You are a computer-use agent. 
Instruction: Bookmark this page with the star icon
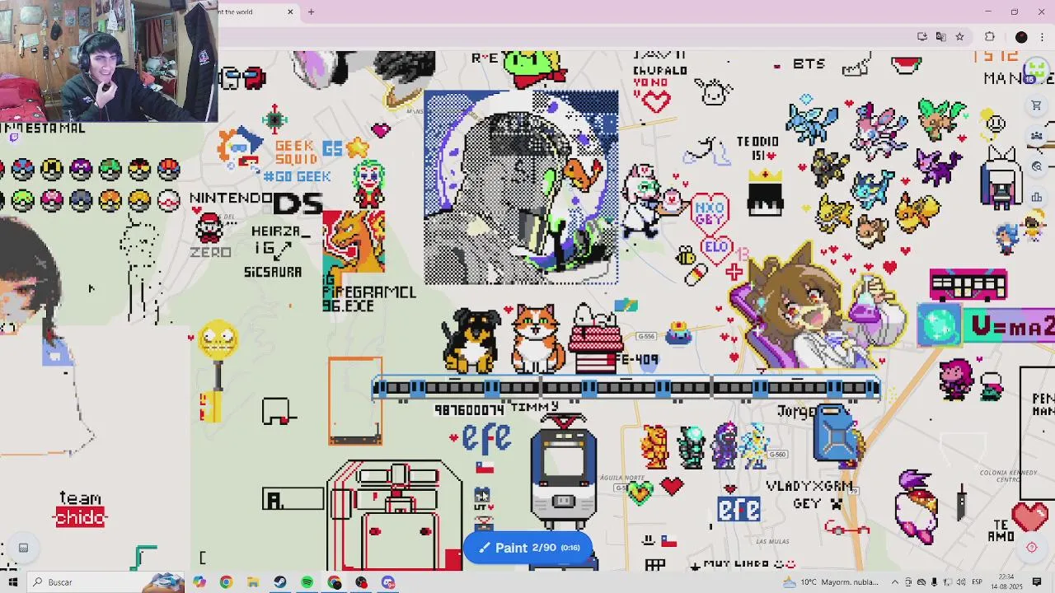[x=959, y=36]
